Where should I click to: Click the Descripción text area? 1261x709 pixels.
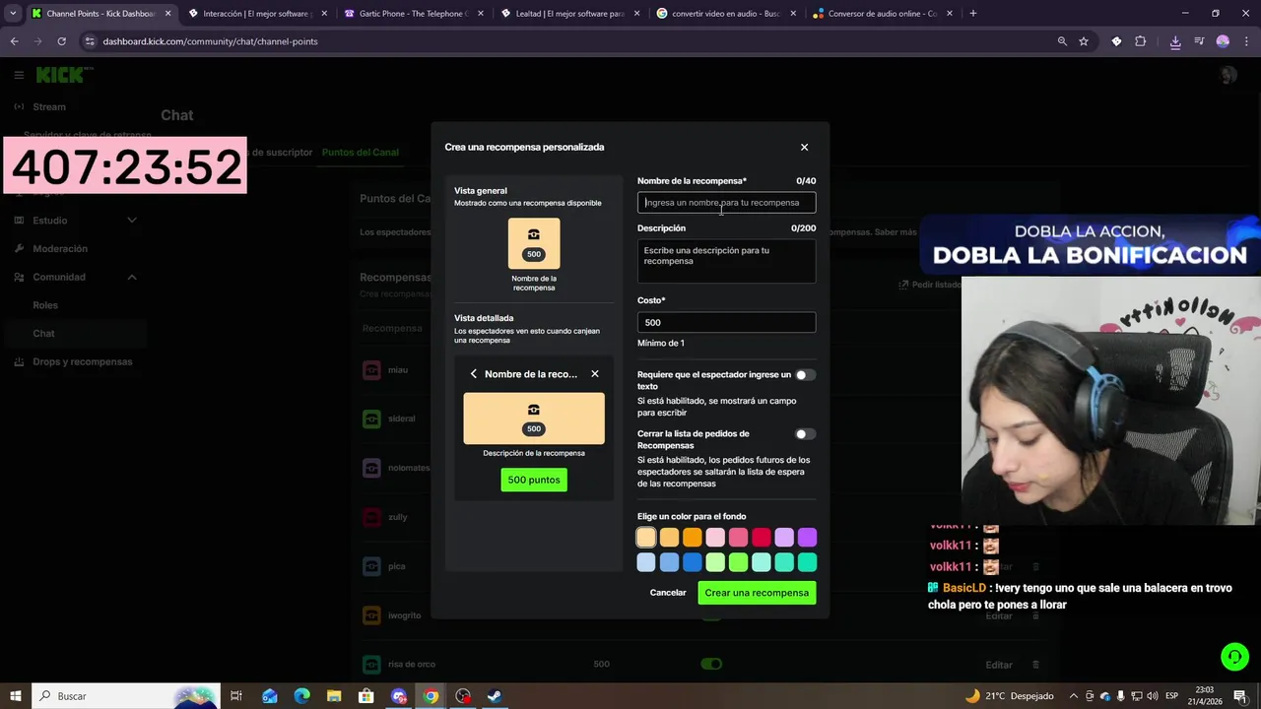(726, 261)
